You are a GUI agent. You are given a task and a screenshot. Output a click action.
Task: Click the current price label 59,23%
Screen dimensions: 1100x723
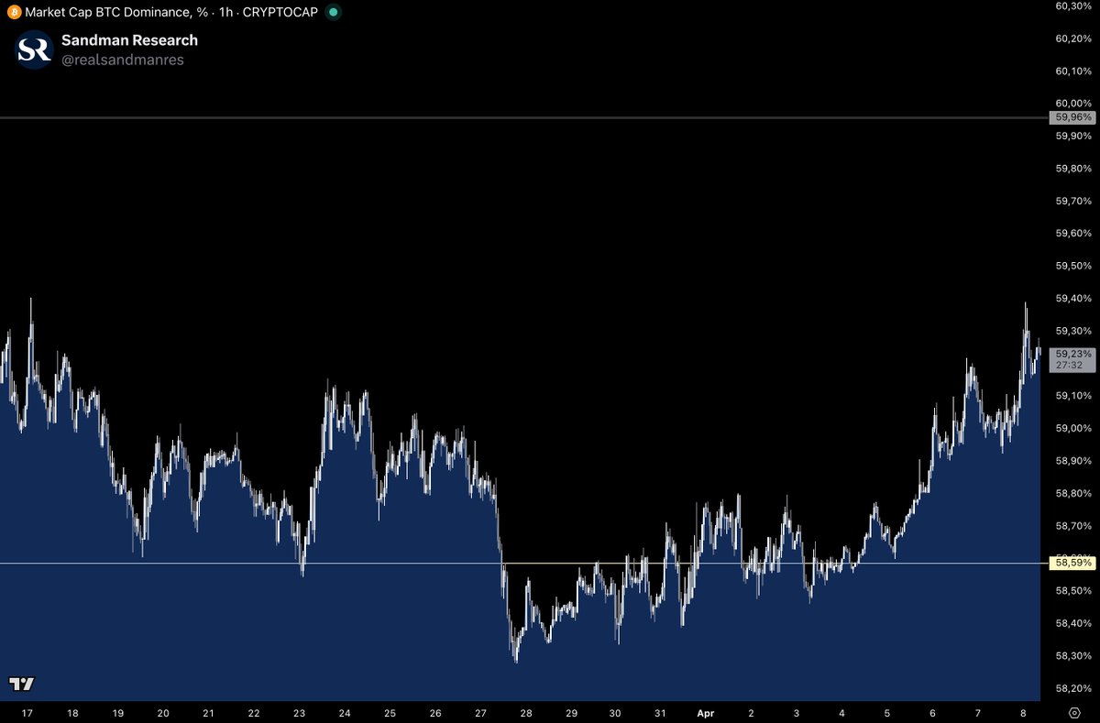click(1073, 354)
